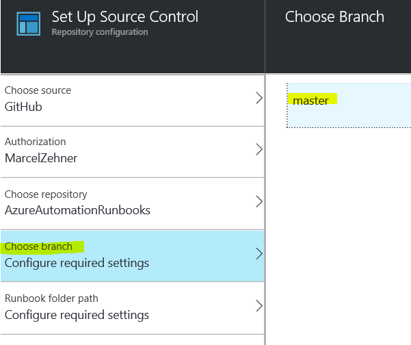Expand the Runbook folder path chevron

(258, 305)
